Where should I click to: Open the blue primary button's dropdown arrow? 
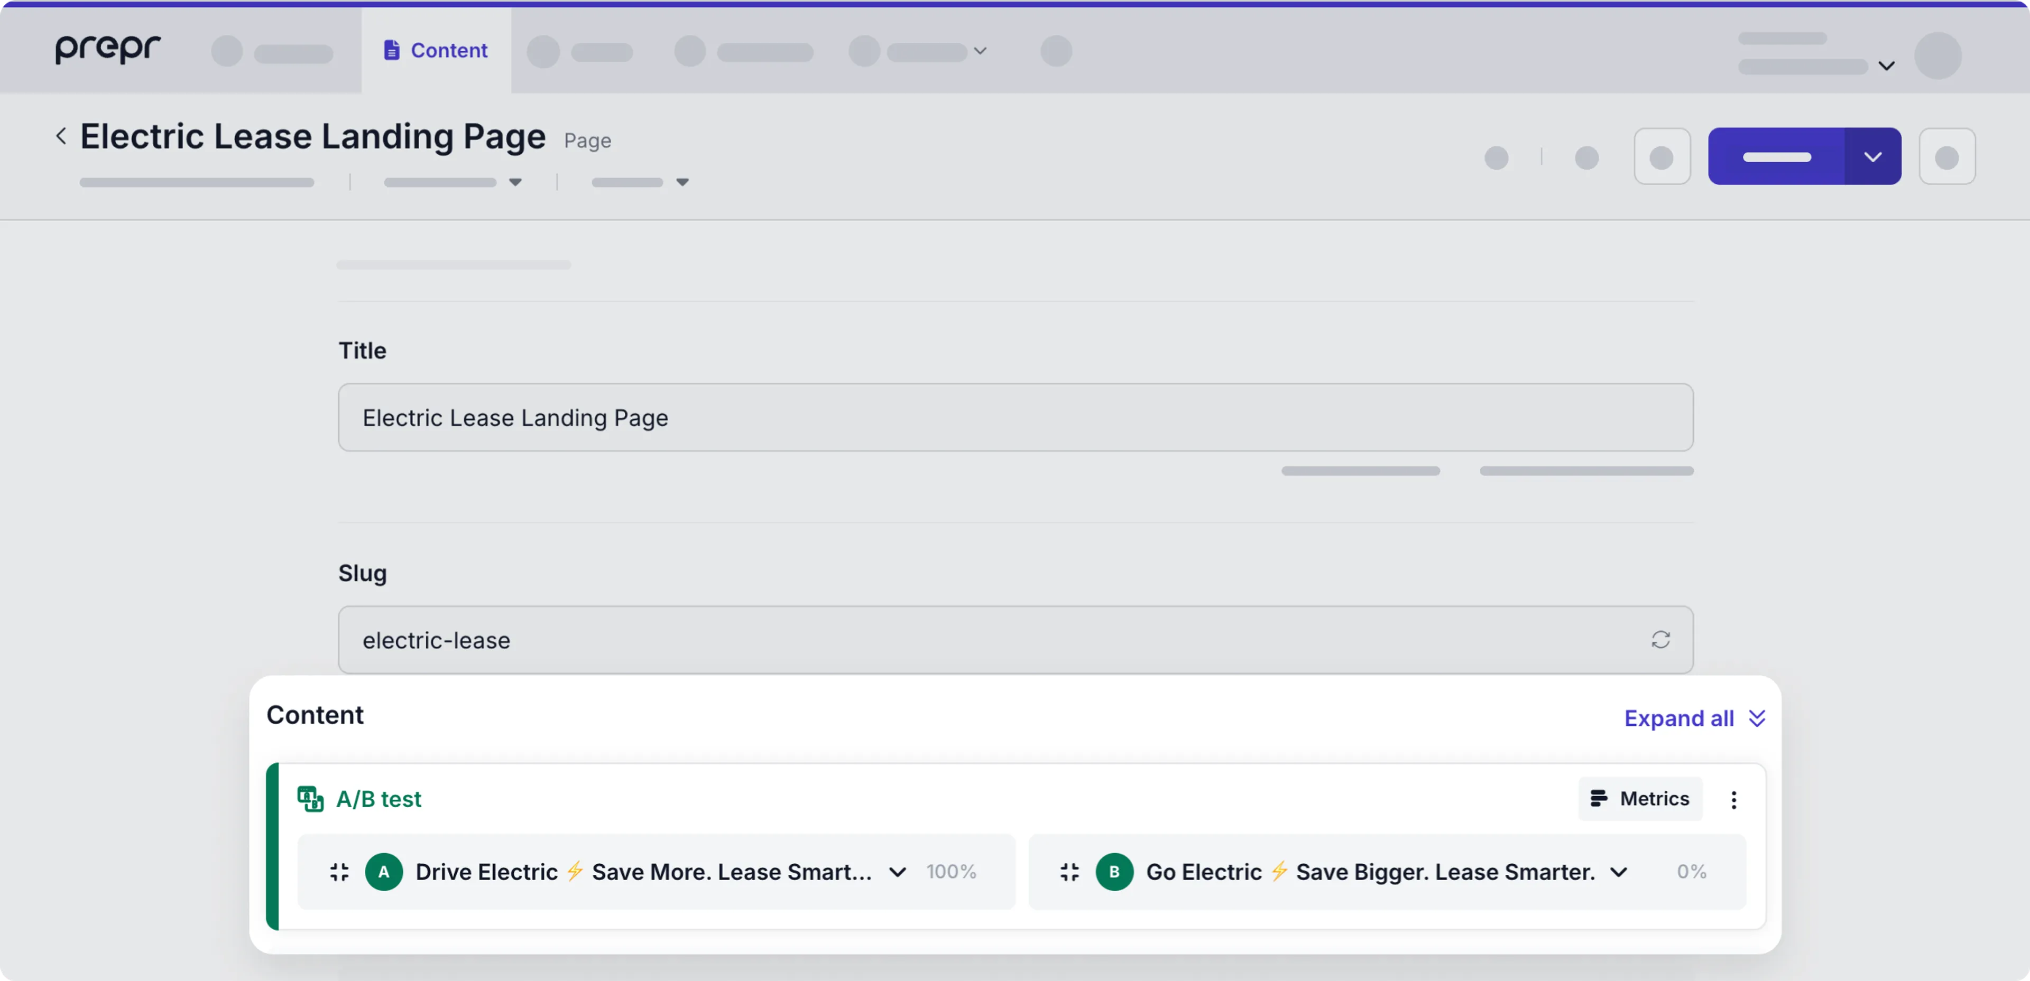click(x=1872, y=156)
